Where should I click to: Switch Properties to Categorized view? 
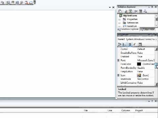tap(120, 44)
